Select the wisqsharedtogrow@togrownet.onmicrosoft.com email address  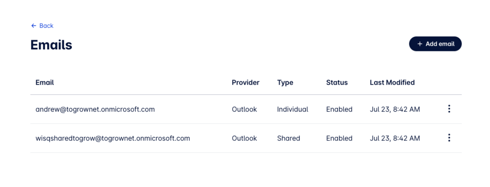(113, 138)
